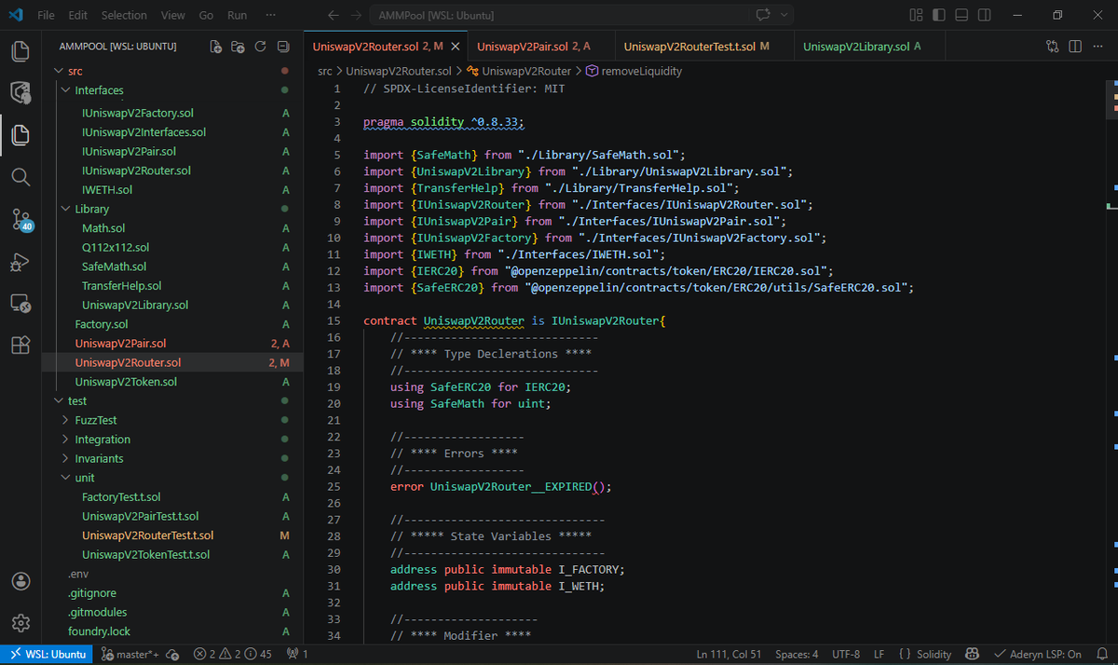The image size is (1118, 665).
Task: Open the Accounts menu icon
Action: click(x=20, y=580)
